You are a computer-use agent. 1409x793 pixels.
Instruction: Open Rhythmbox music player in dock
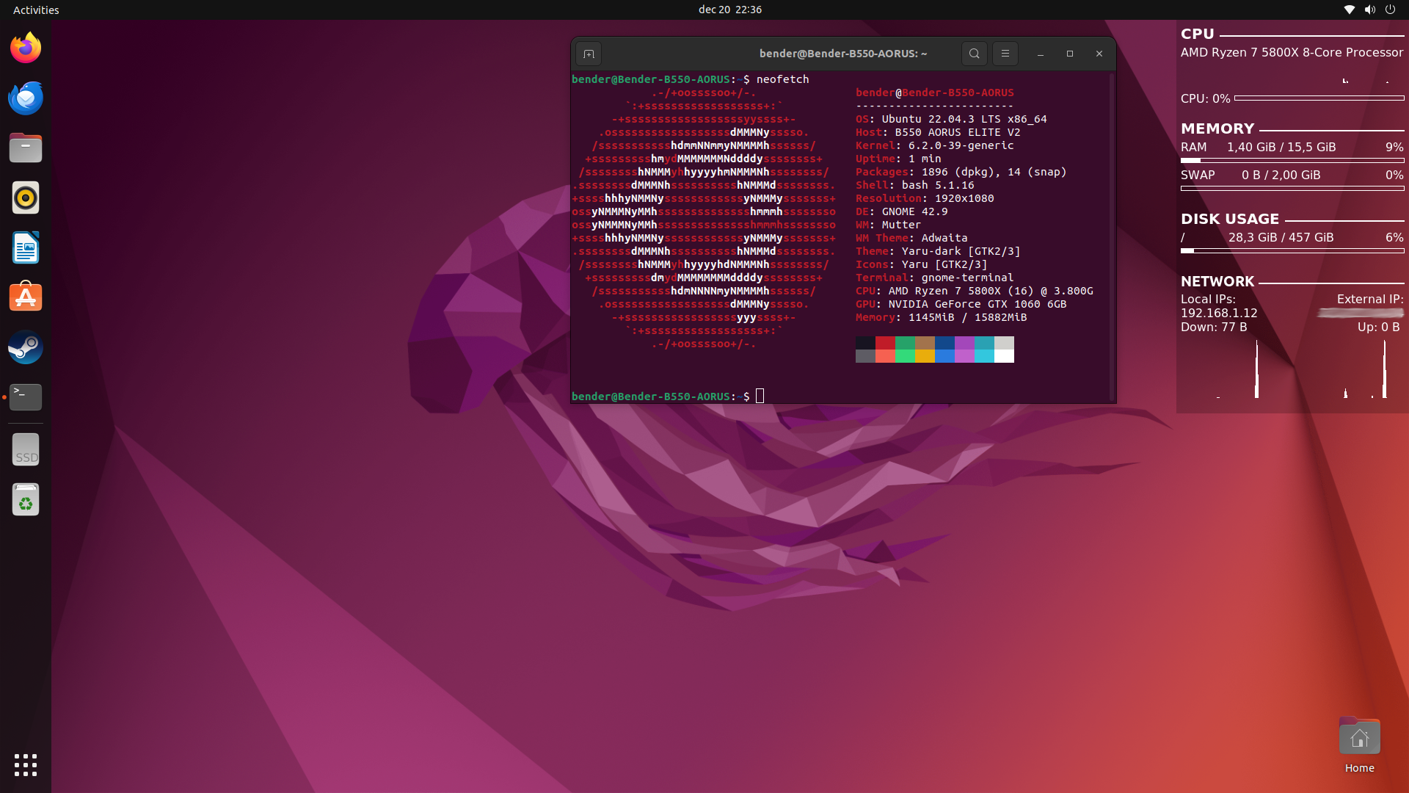coord(26,198)
